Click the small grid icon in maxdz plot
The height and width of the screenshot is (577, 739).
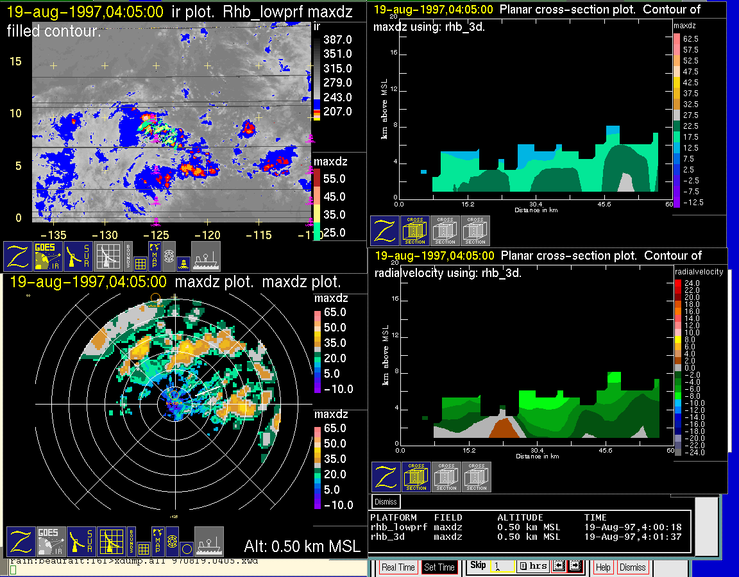144,549
